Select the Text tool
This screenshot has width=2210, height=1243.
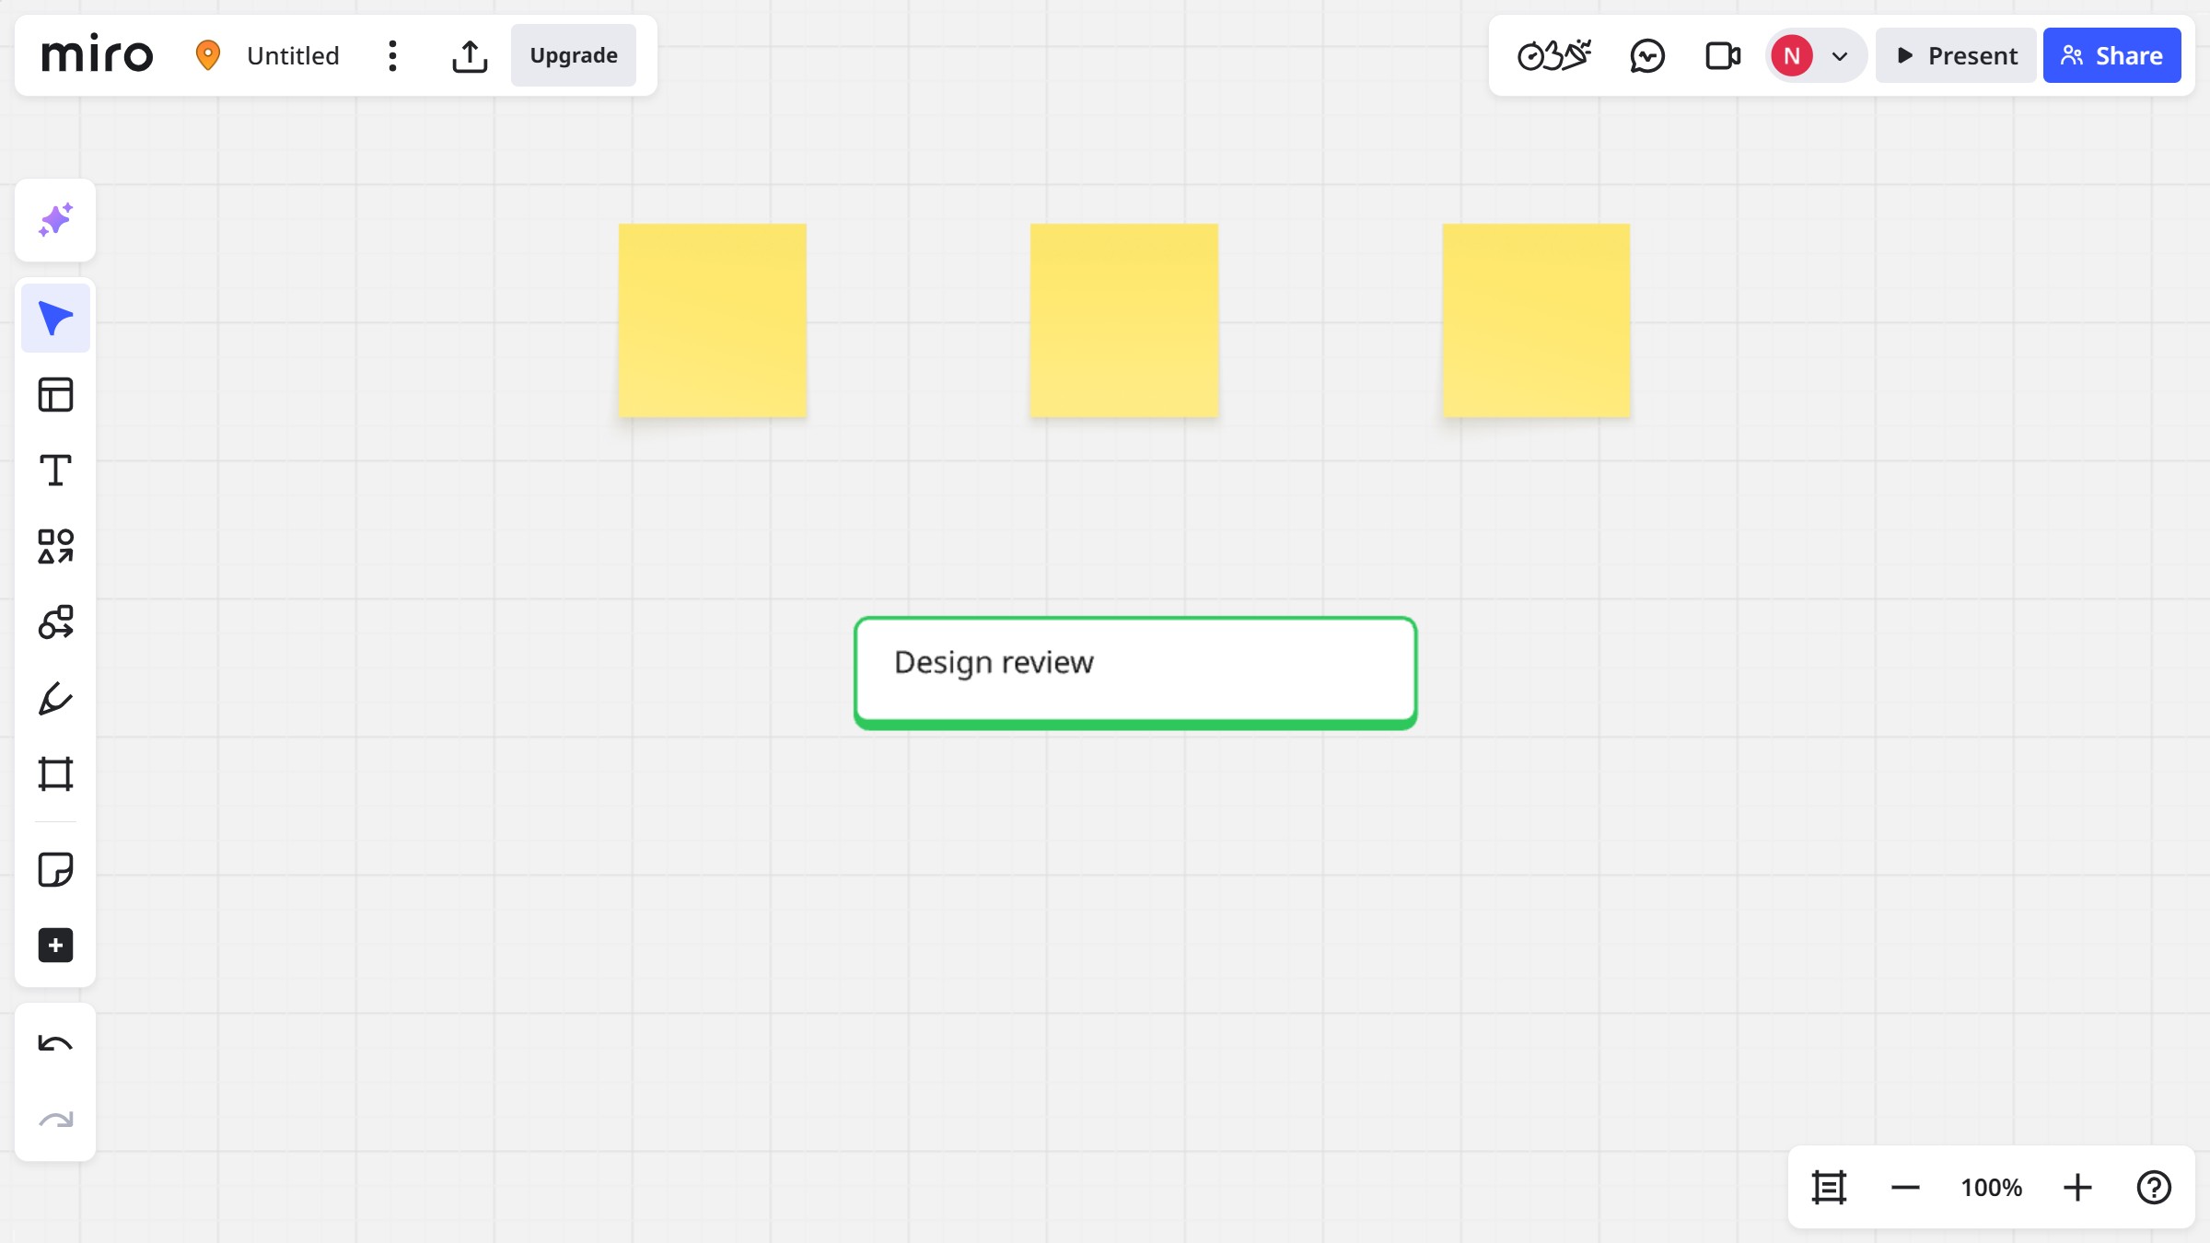tap(55, 470)
